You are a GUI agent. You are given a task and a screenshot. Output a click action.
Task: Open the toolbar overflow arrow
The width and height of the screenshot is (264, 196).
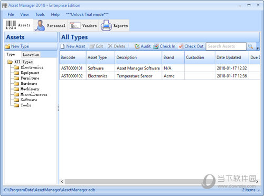[x=258, y=48]
